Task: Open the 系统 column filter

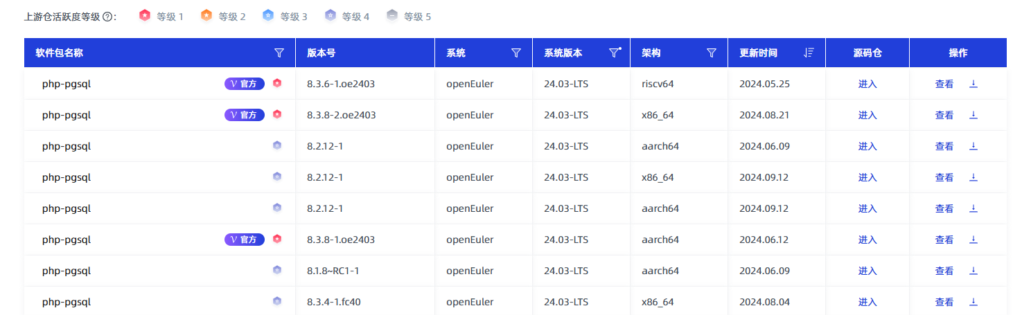Action: pyautogui.click(x=516, y=53)
